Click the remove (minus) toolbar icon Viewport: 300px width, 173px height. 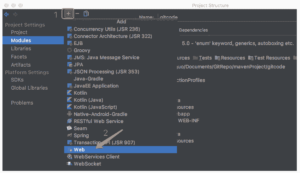[77, 14]
